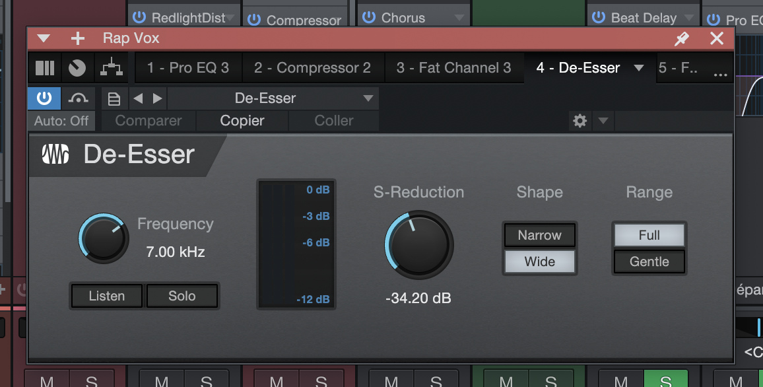
Task: Click the PreSonus logo in De-Esser header
Action: 55,155
